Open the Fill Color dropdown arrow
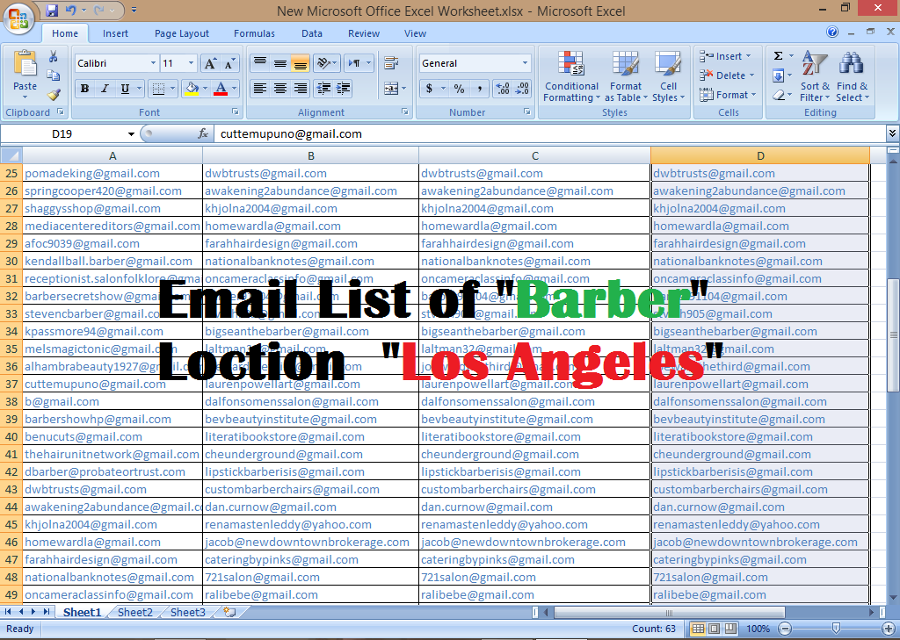 coord(203,89)
